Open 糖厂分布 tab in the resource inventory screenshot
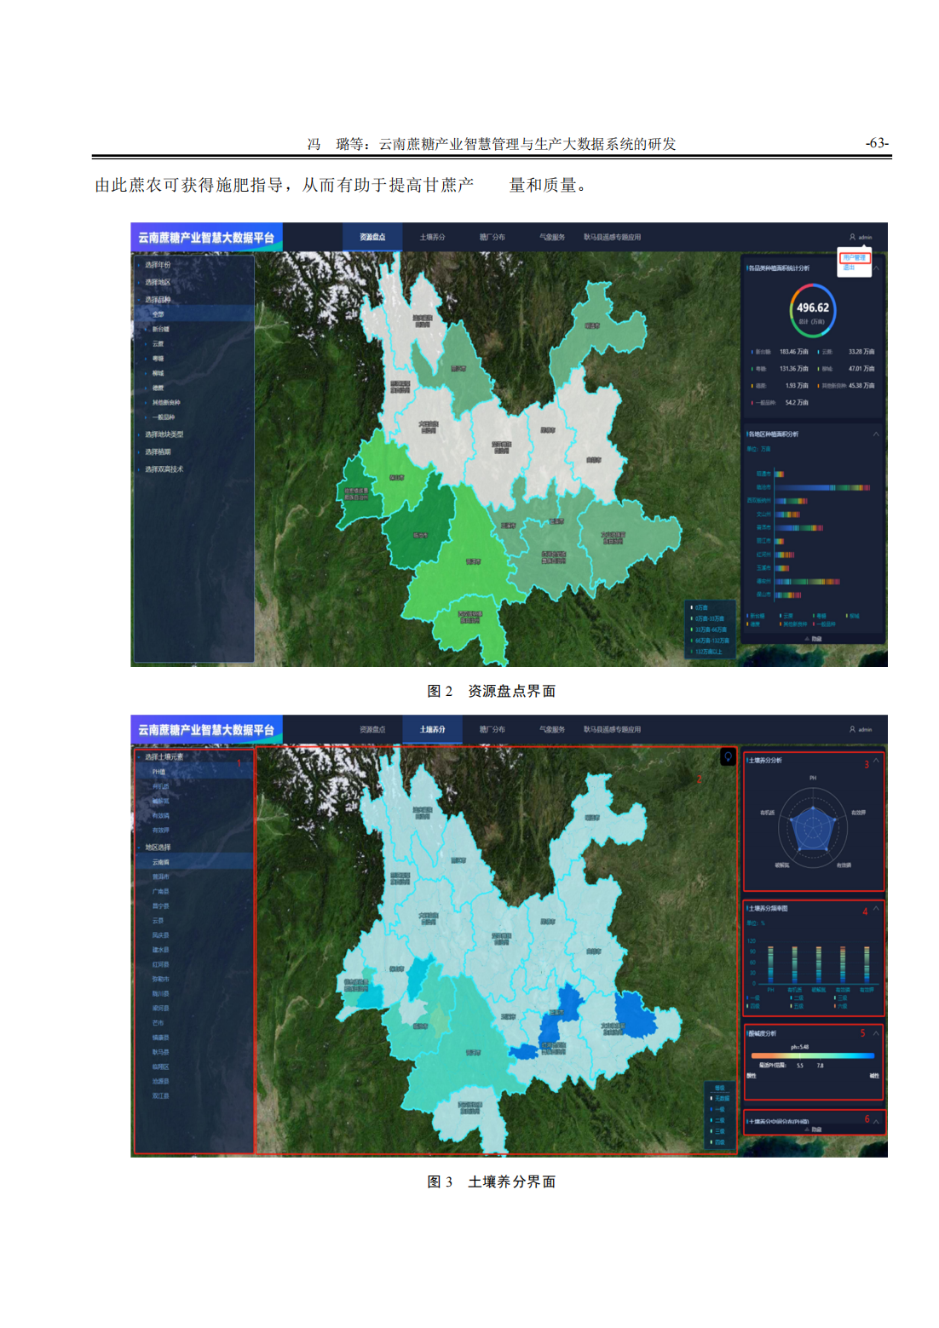 pyautogui.click(x=492, y=237)
